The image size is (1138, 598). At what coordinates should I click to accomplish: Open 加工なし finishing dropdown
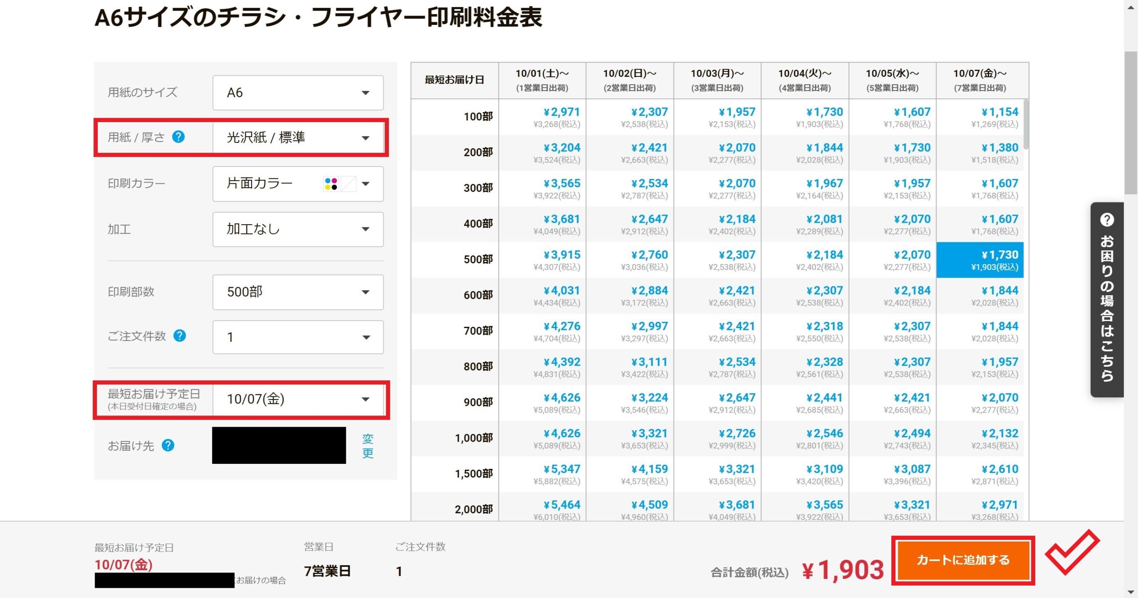[298, 229]
